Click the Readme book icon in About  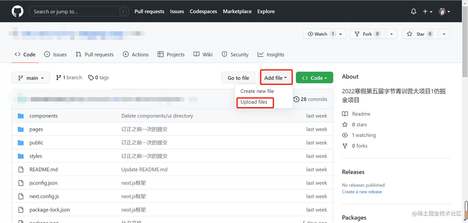pos(345,114)
